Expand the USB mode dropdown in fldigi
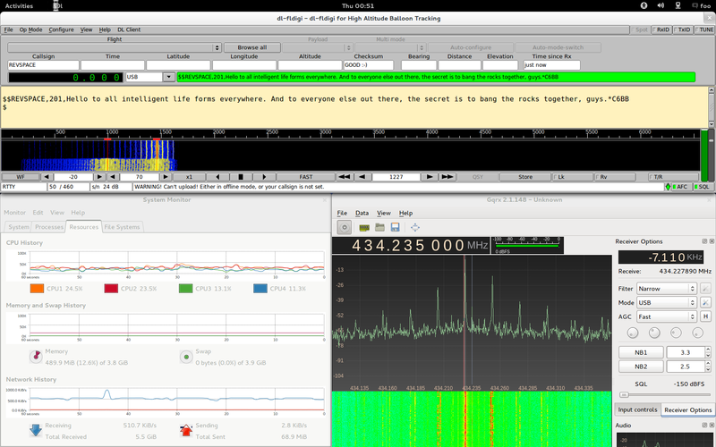 pos(149,78)
